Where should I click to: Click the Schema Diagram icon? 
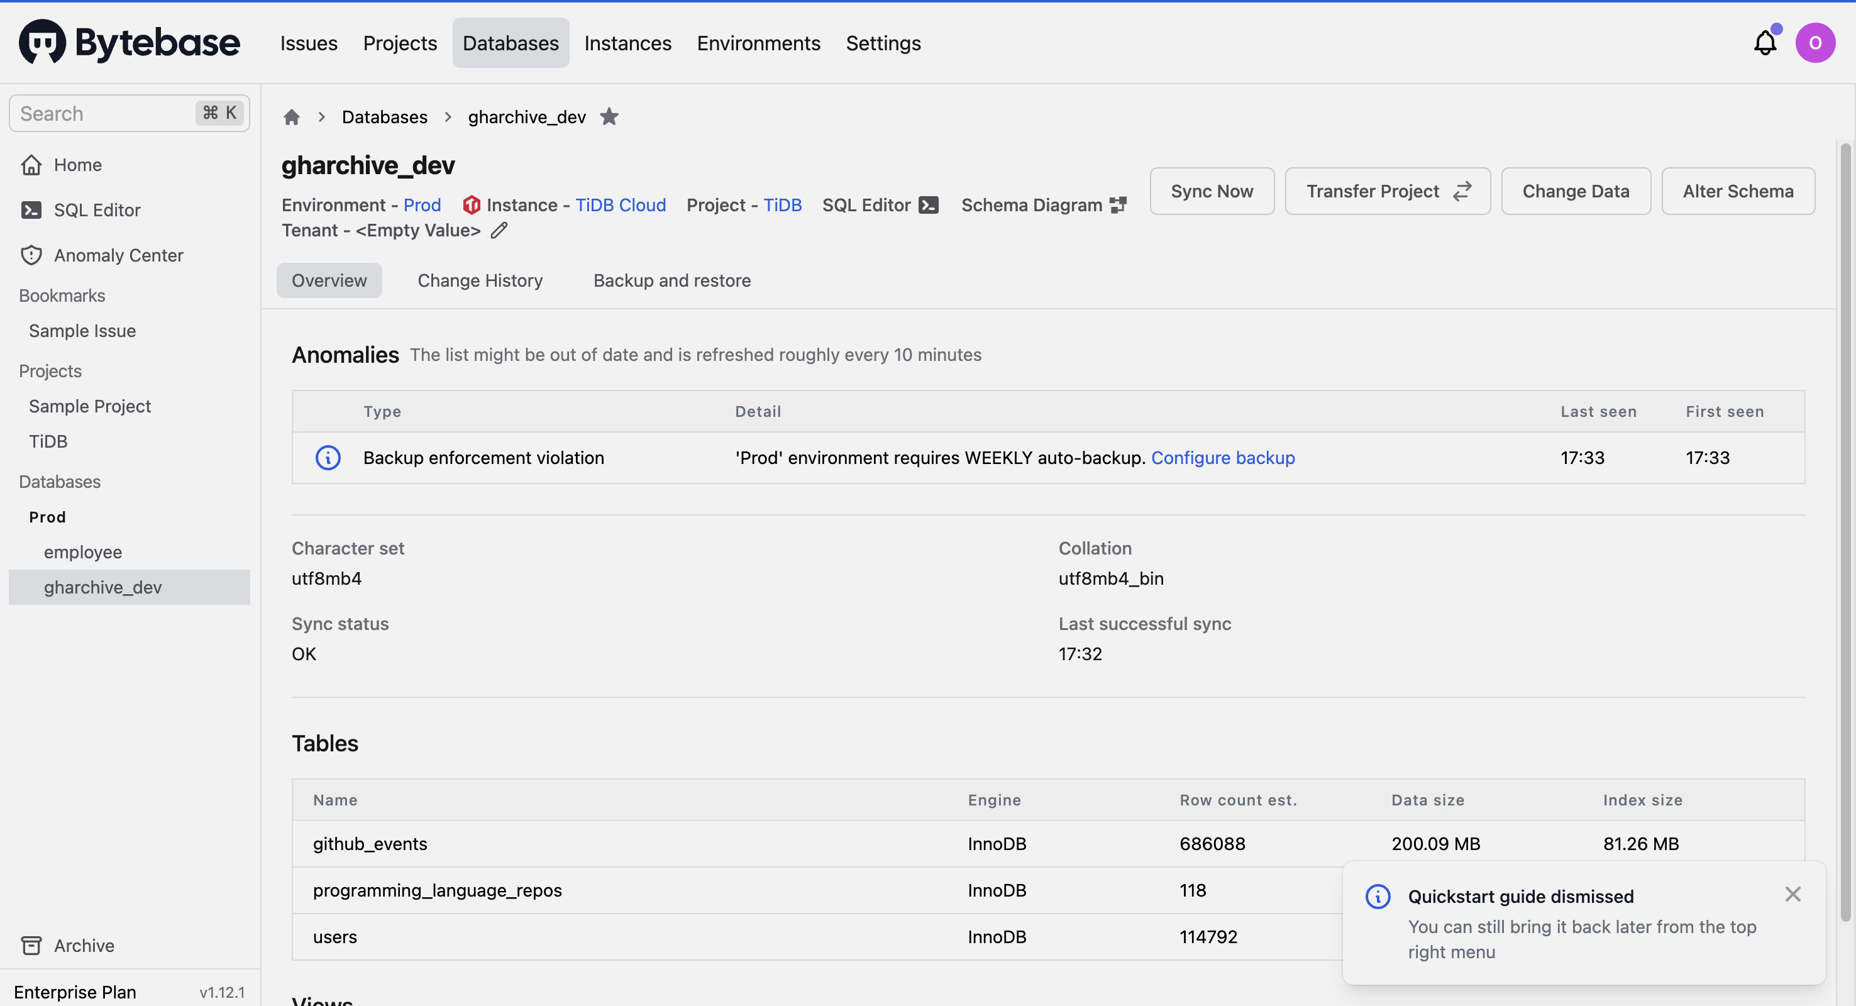tap(1119, 203)
